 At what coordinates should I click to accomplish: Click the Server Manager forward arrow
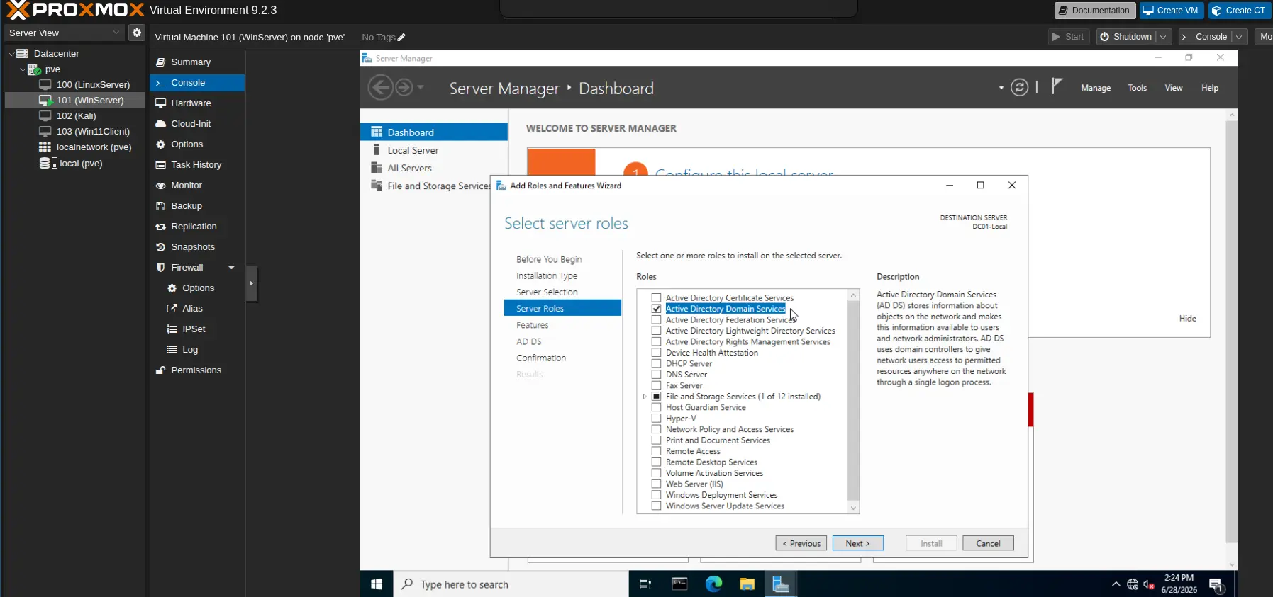pyautogui.click(x=404, y=88)
